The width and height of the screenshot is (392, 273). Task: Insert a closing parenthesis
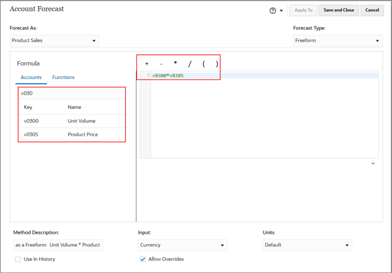217,64
